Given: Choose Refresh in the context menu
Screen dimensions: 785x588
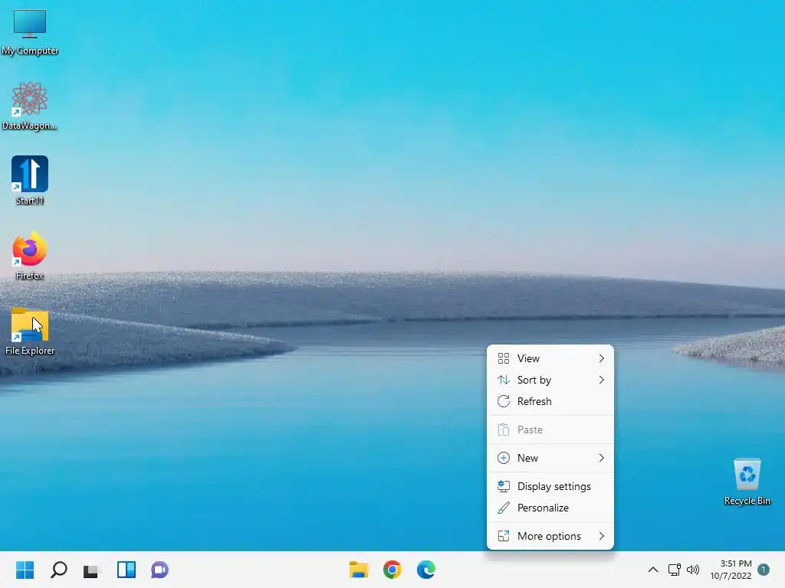Looking at the screenshot, I should point(550,401).
